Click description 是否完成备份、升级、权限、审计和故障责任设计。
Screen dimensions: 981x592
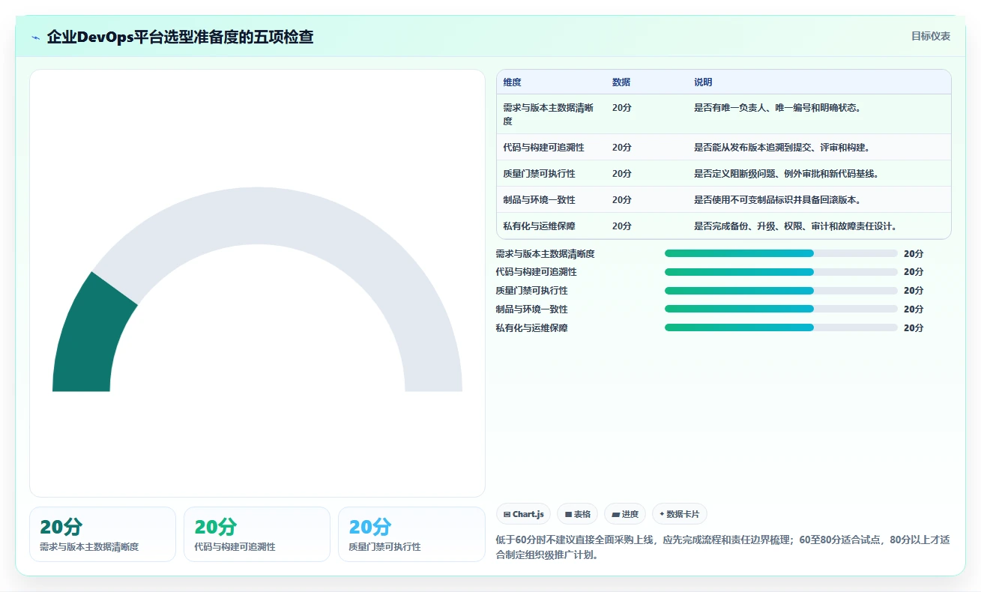point(796,226)
